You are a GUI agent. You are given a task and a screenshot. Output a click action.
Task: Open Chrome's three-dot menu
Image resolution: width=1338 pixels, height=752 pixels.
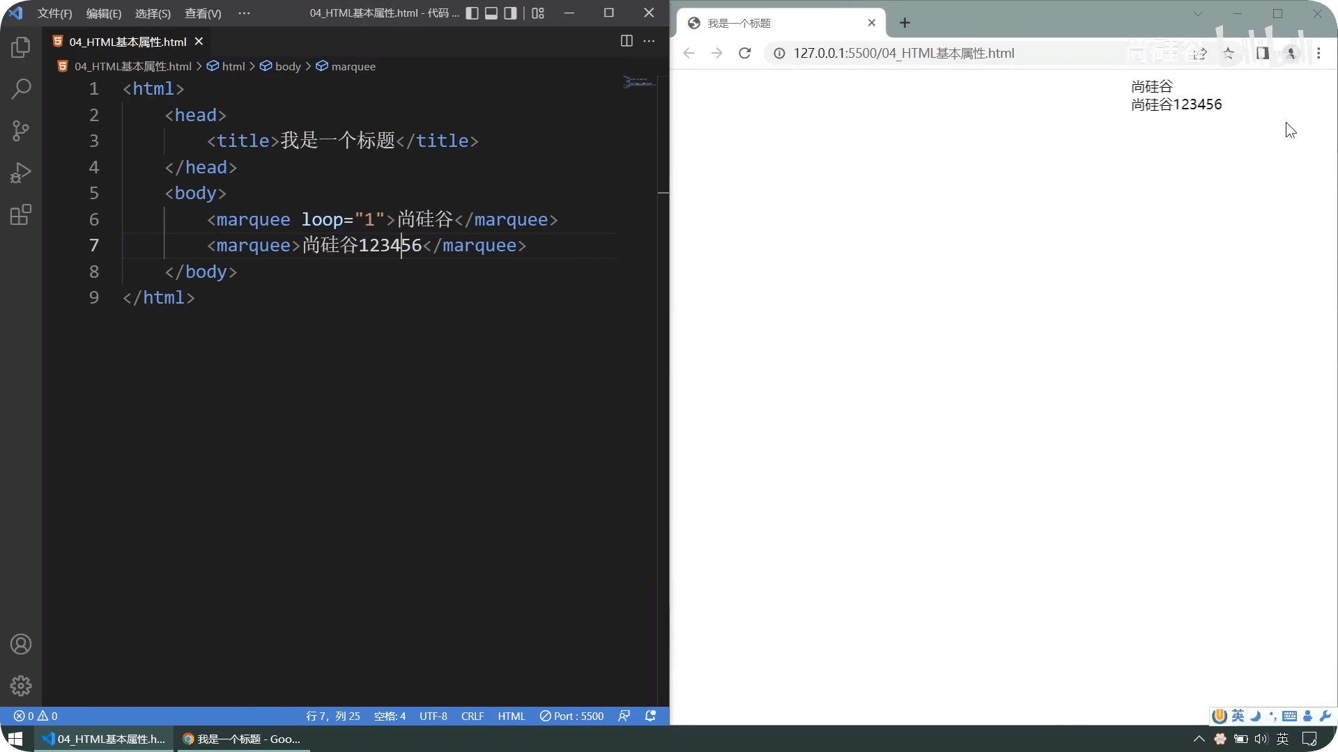(1318, 53)
